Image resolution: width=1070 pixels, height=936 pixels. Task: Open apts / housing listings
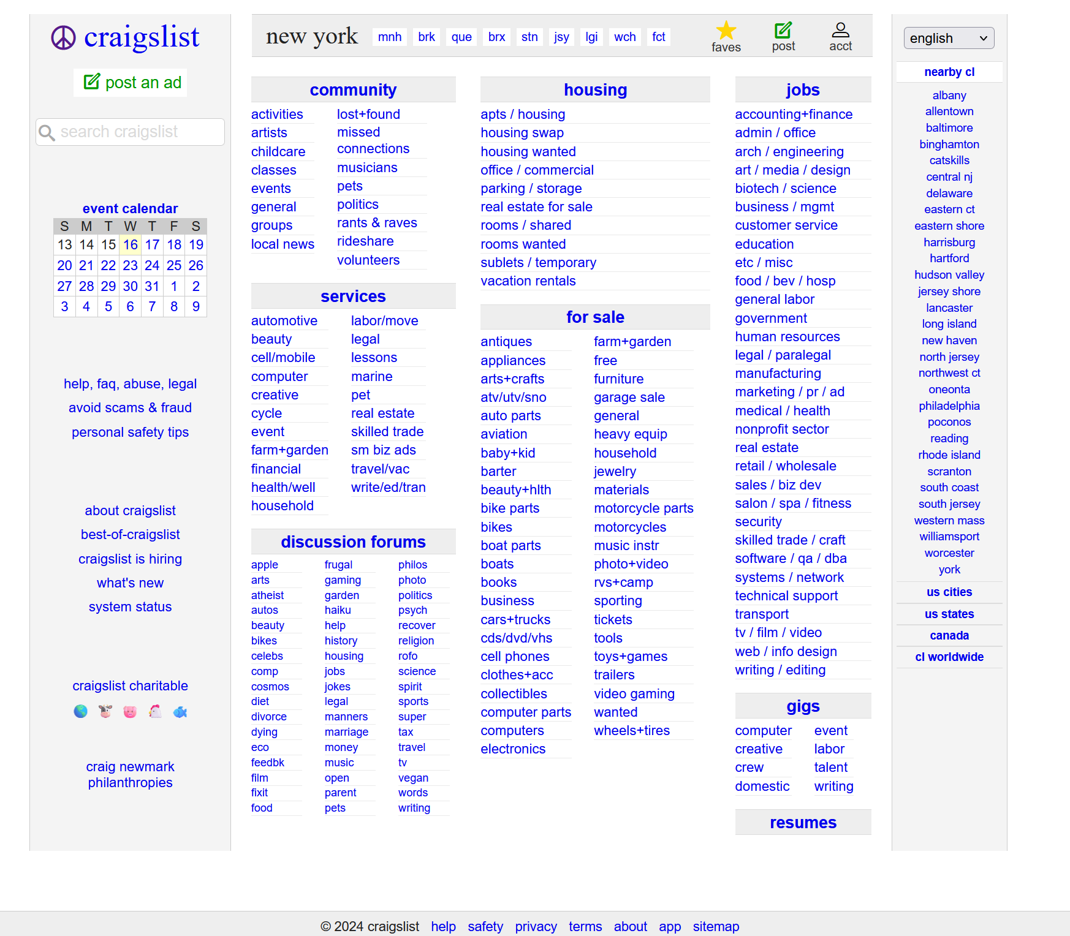click(x=523, y=114)
